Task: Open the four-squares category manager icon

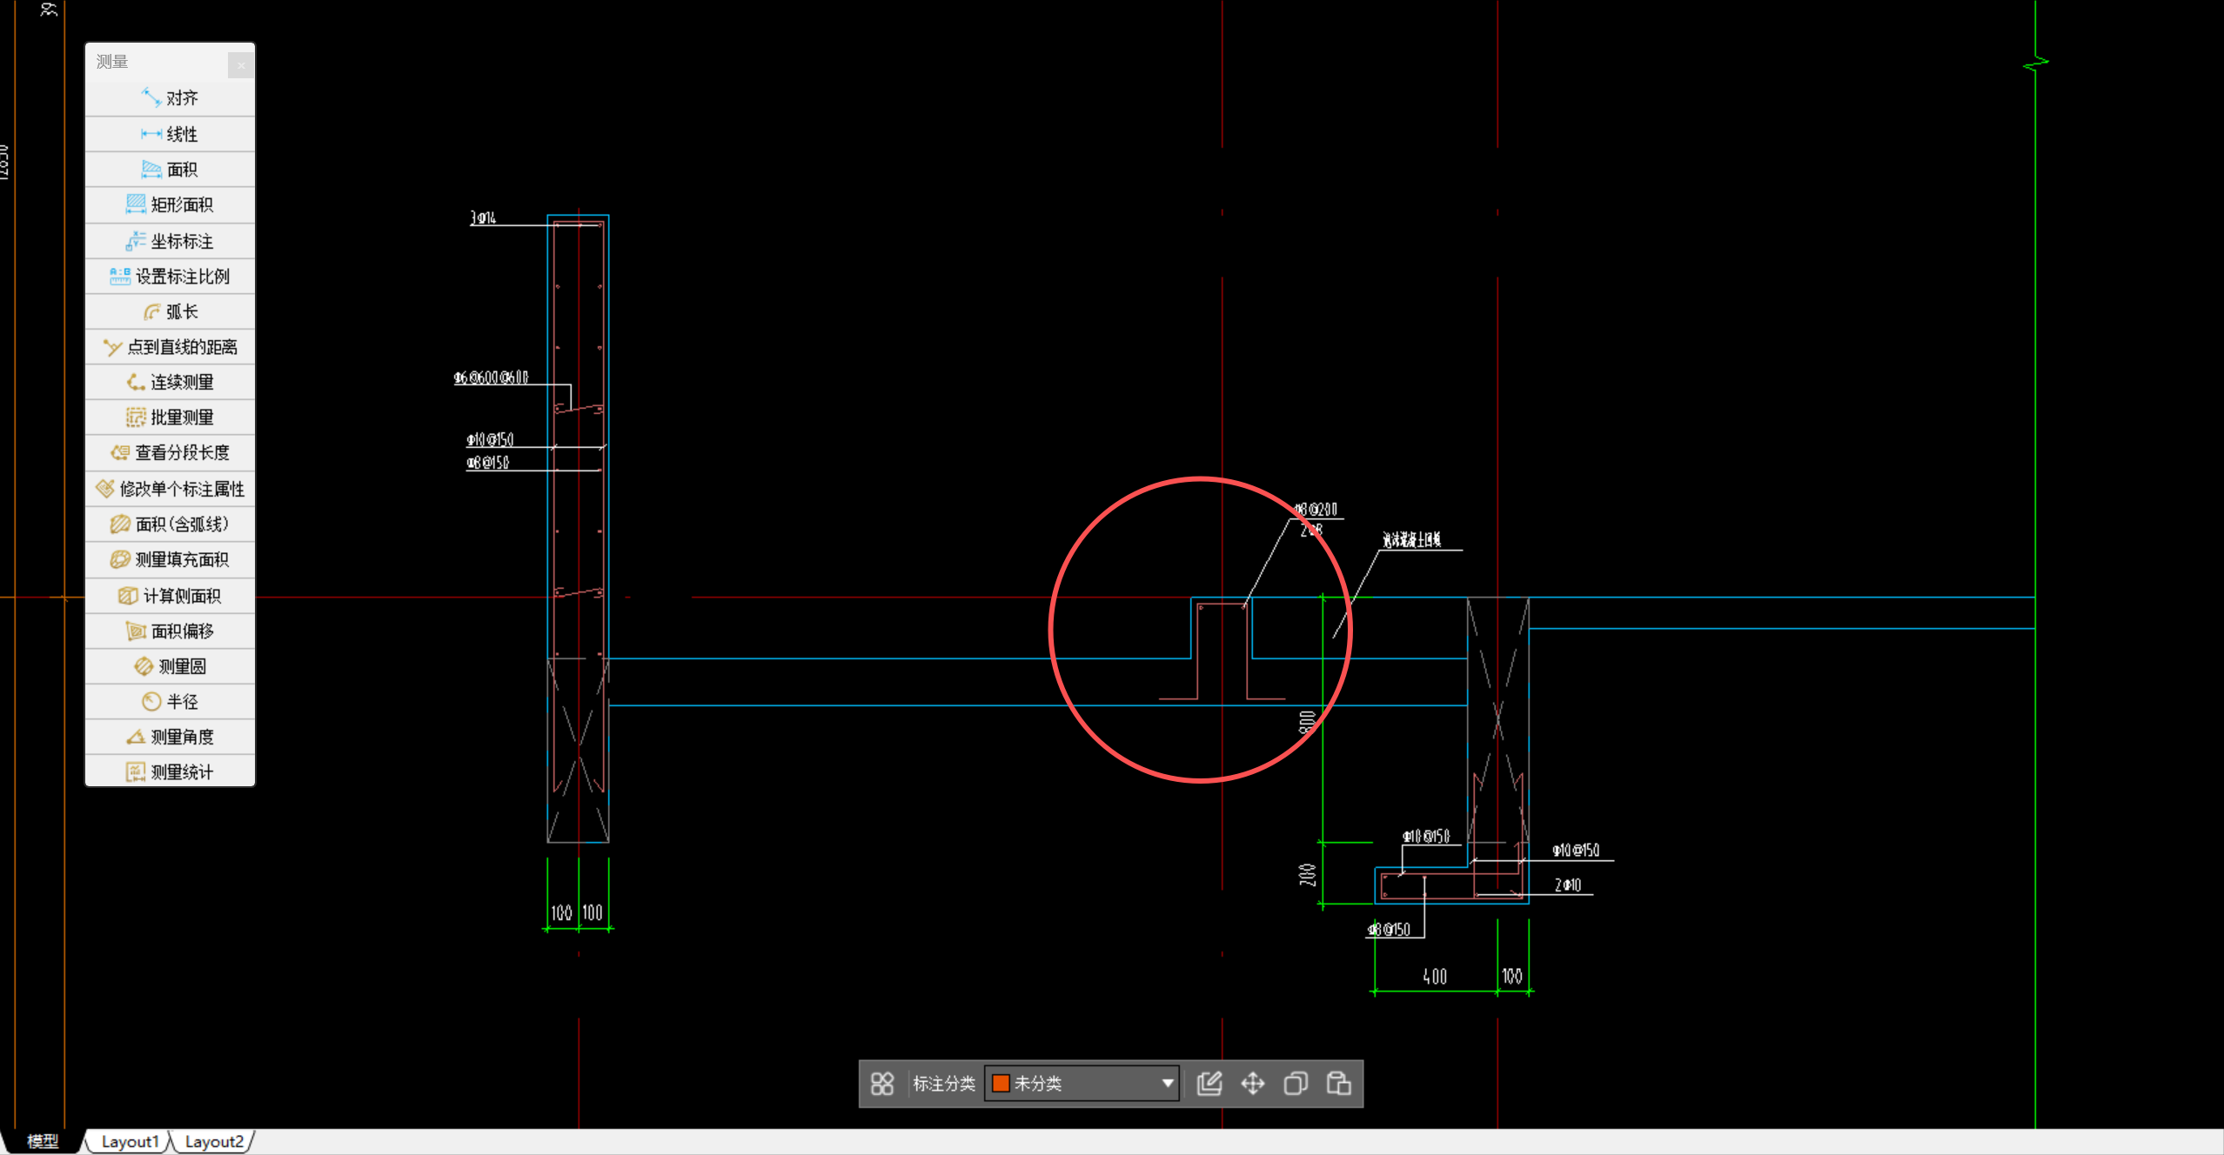Action: click(x=882, y=1083)
